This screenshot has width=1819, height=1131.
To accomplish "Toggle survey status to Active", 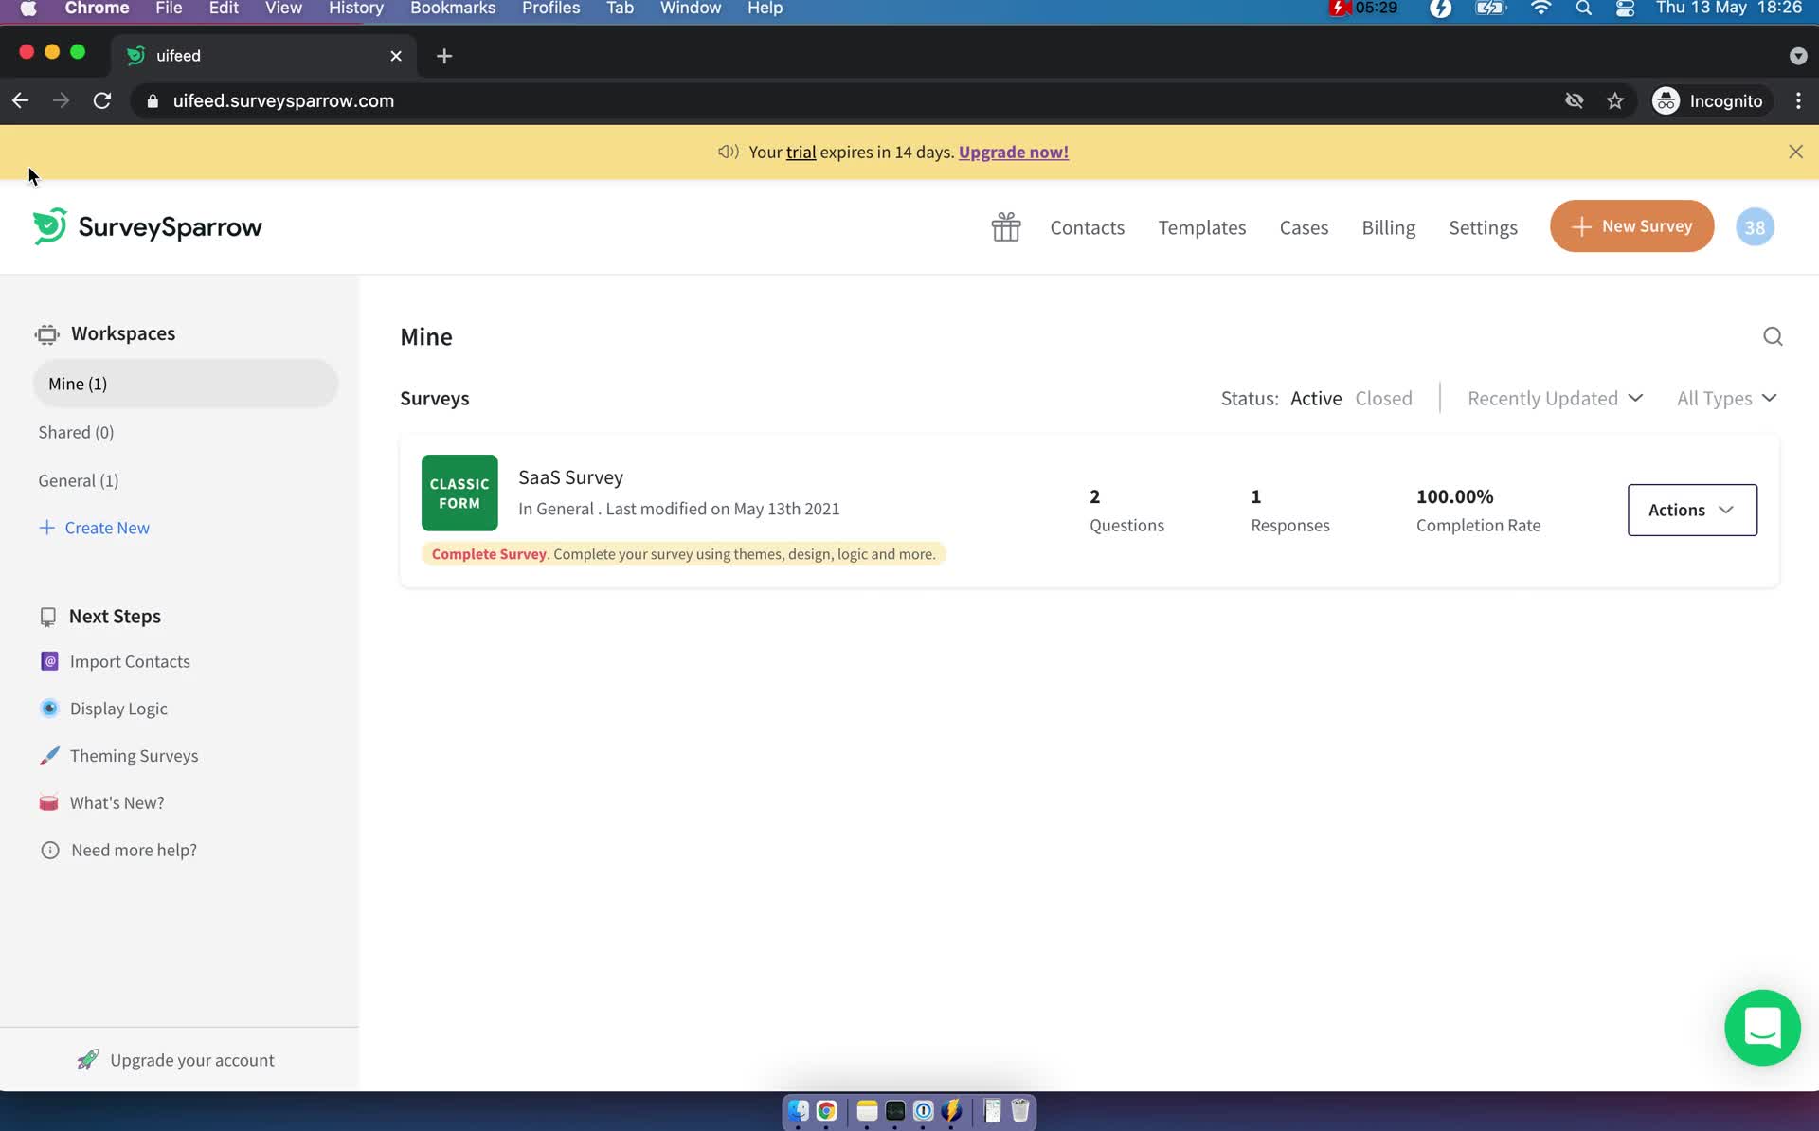I will pos(1316,398).
